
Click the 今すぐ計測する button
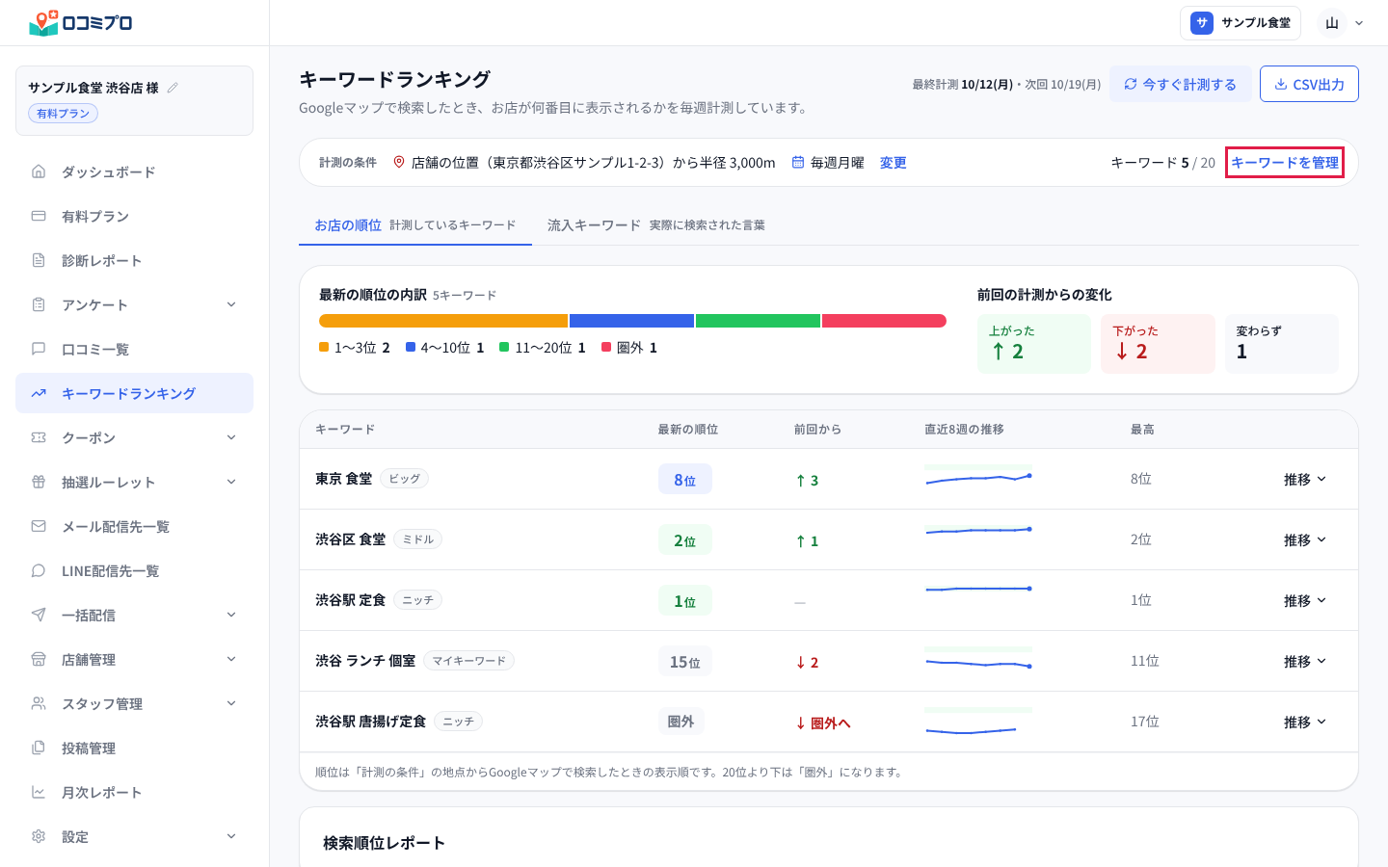pyautogui.click(x=1180, y=84)
